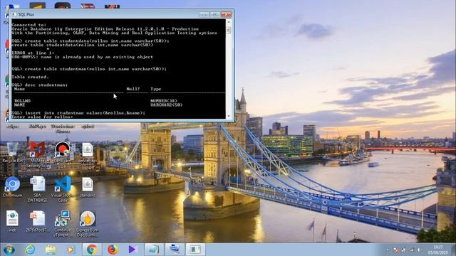Screen dimensions: 456x256
Task: Launch Windows Media Player from taskbar
Action: coord(71,250)
